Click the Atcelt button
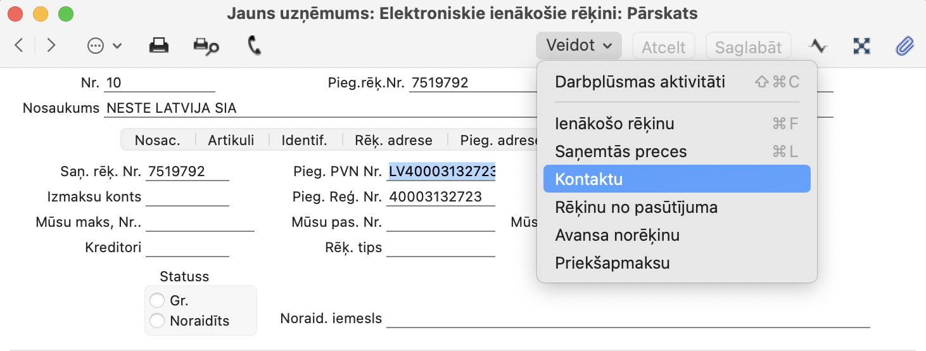This screenshot has height=351, width=926. (664, 47)
